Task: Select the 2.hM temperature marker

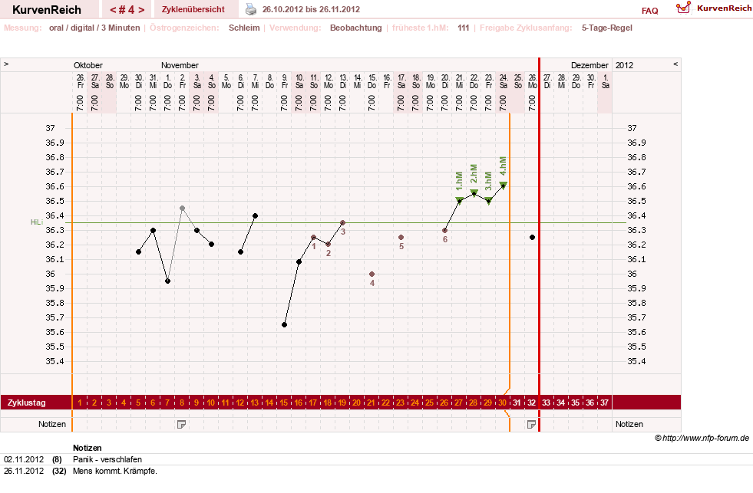Action: [474, 192]
